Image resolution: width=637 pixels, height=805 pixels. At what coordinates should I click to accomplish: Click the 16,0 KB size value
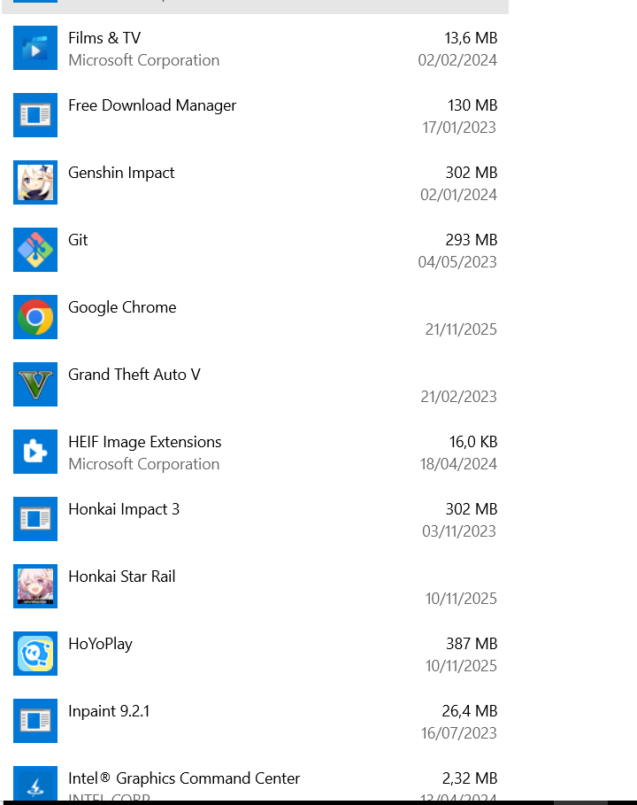coord(473,442)
